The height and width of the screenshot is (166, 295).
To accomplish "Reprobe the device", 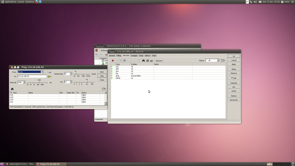I will (x=234, y=83).
